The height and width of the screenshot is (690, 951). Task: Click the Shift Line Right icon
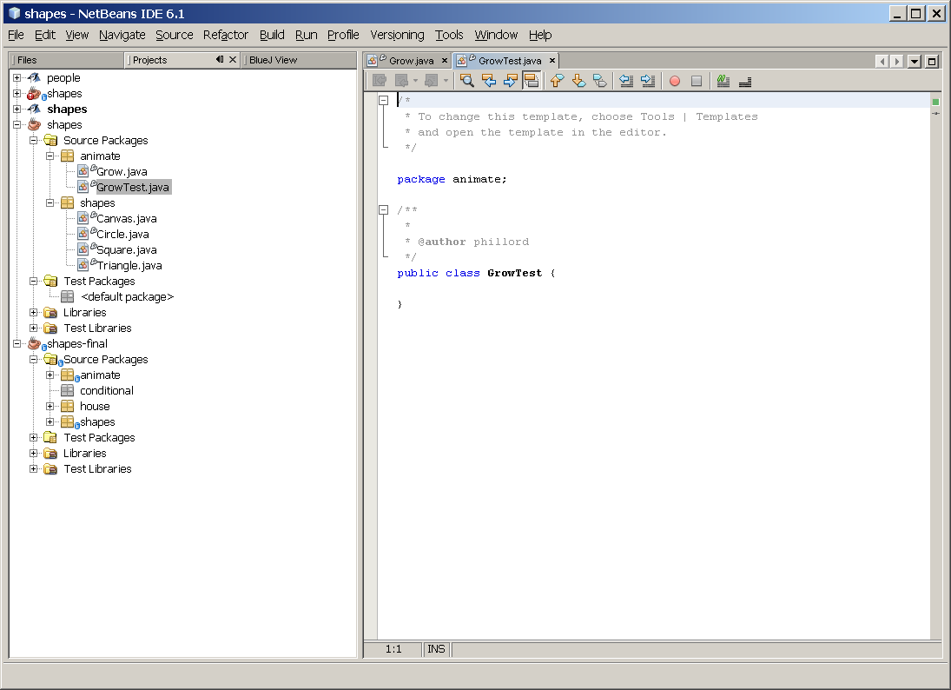[647, 81]
